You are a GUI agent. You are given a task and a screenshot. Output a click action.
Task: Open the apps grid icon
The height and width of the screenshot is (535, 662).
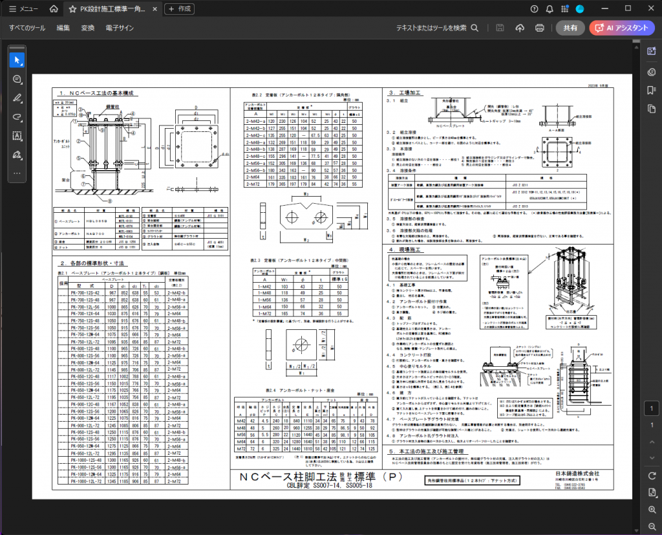(x=564, y=9)
